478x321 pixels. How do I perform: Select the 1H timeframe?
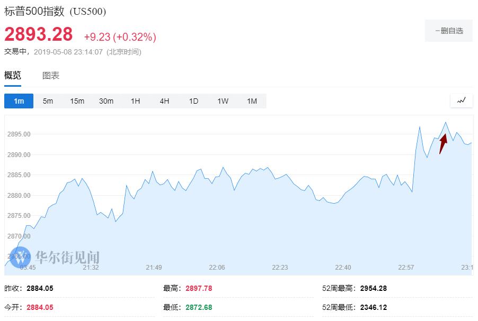[135, 101]
